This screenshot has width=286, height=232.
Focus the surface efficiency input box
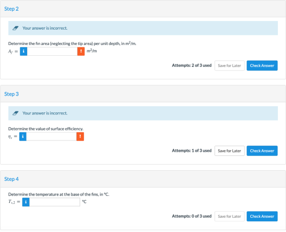coord(52,136)
